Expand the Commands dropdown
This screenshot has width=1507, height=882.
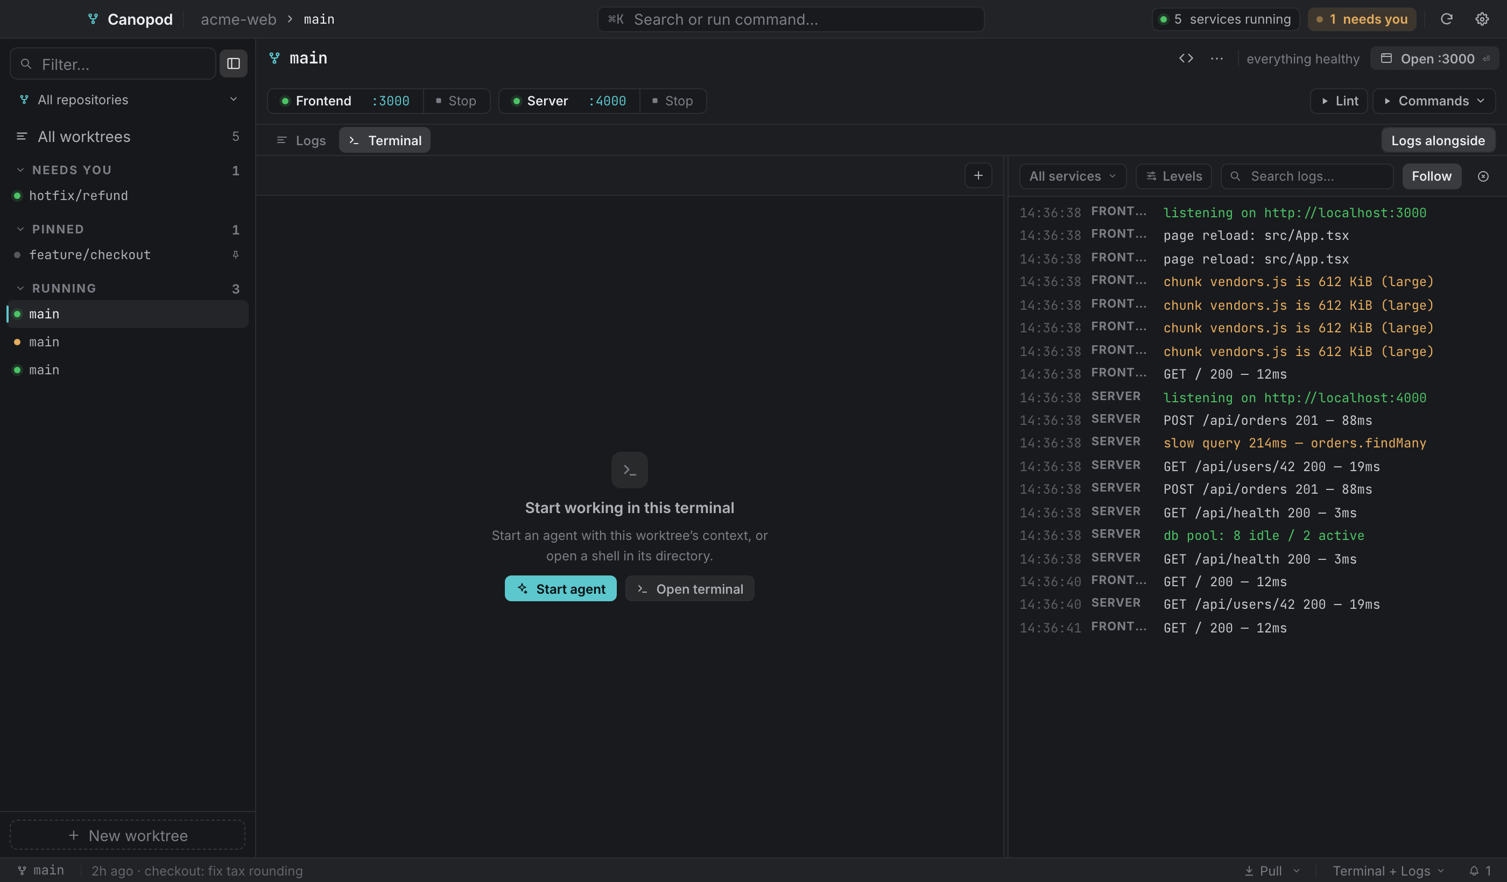coord(1434,101)
